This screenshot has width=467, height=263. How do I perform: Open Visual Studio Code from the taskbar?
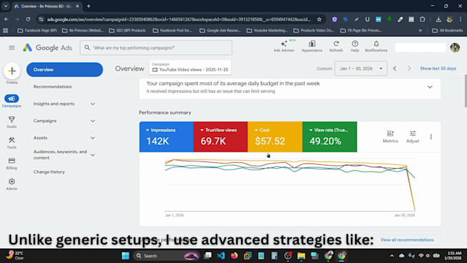click(221, 255)
